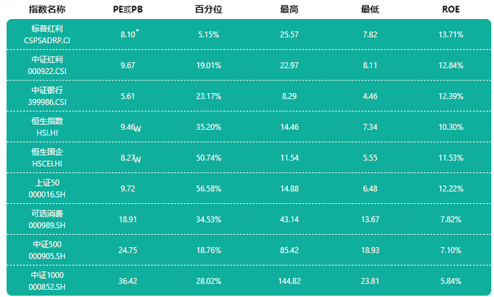The image size is (494, 297).
Task: Click the 恒生国企 index name
Action: 47,152
